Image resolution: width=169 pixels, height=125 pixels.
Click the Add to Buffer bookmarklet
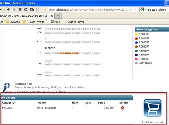coord(74,22)
